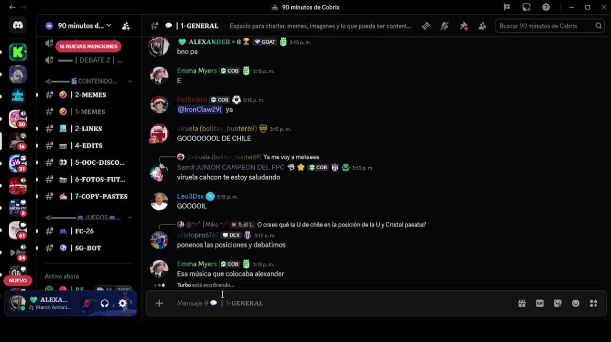Collapse the JUEGOS category
The height and width of the screenshot is (342, 611).
coord(88,218)
